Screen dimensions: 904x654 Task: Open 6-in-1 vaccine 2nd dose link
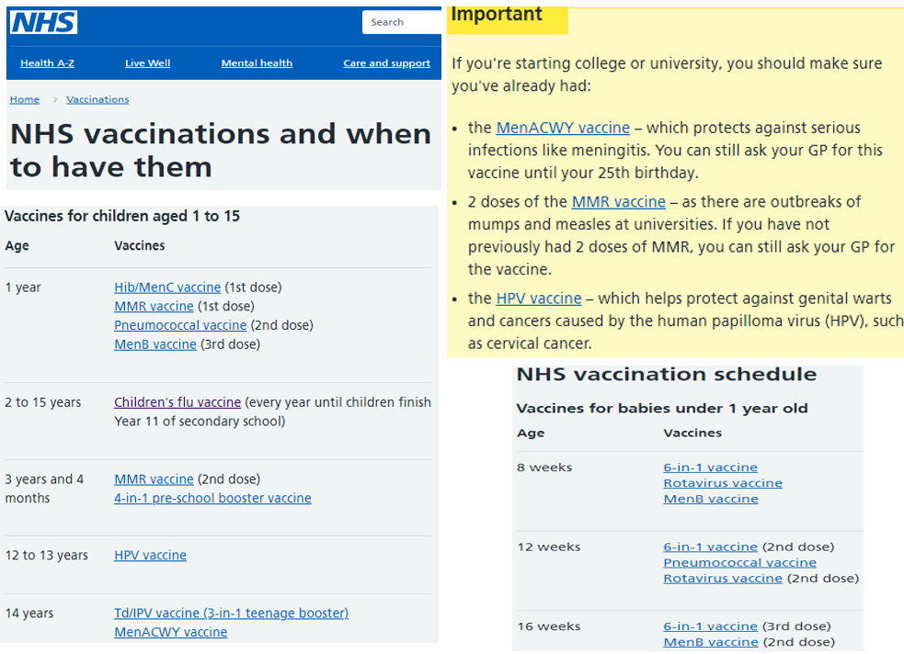pyautogui.click(x=710, y=547)
